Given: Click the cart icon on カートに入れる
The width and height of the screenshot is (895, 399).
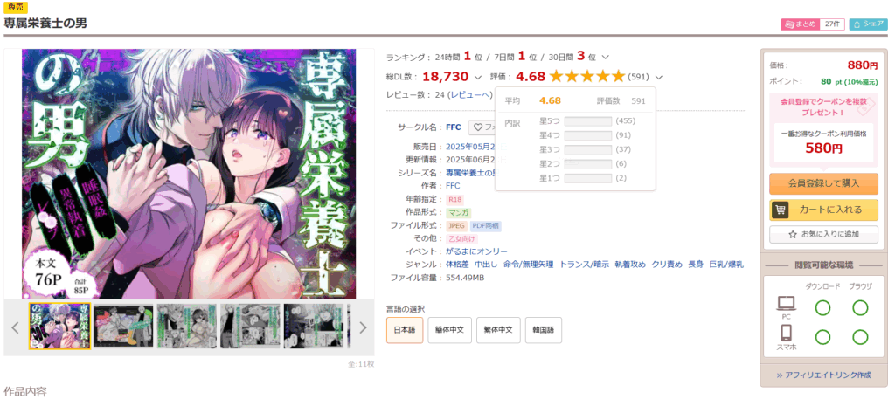Looking at the screenshot, I should [x=781, y=210].
